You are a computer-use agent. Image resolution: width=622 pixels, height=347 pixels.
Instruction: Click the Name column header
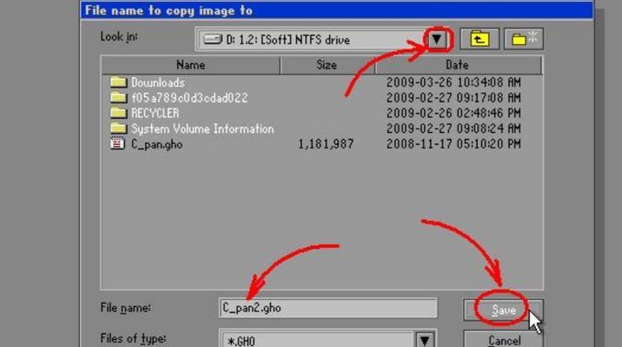(191, 65)
